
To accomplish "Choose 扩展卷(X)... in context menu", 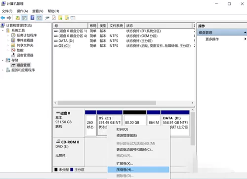I will click(138, 164).
